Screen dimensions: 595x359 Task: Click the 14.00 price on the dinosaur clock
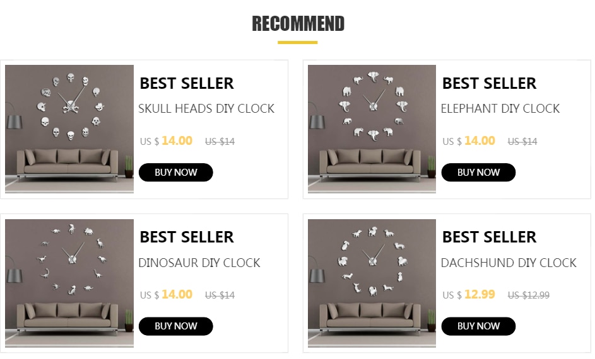pos(177,294)
